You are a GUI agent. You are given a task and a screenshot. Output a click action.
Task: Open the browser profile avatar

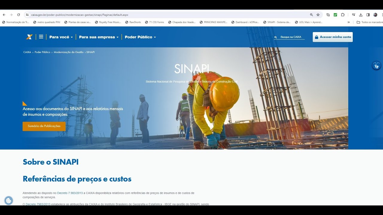[375, 15]
